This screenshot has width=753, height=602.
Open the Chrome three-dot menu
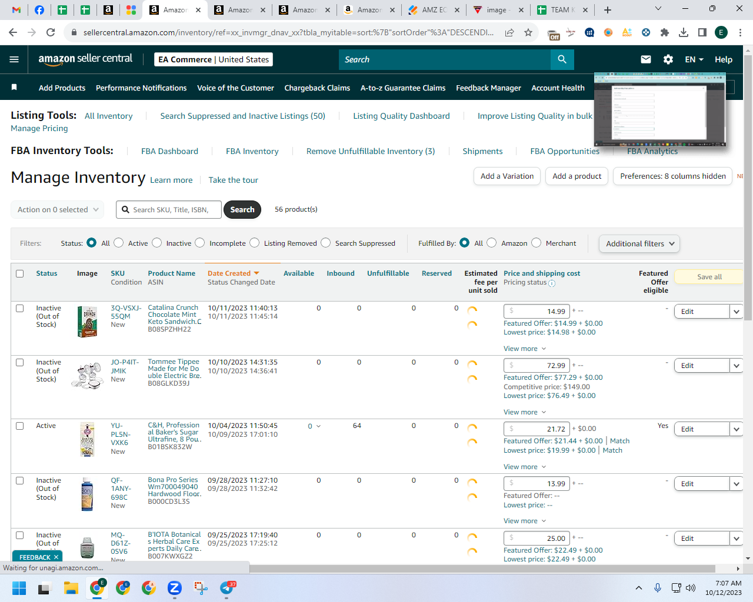740,32
